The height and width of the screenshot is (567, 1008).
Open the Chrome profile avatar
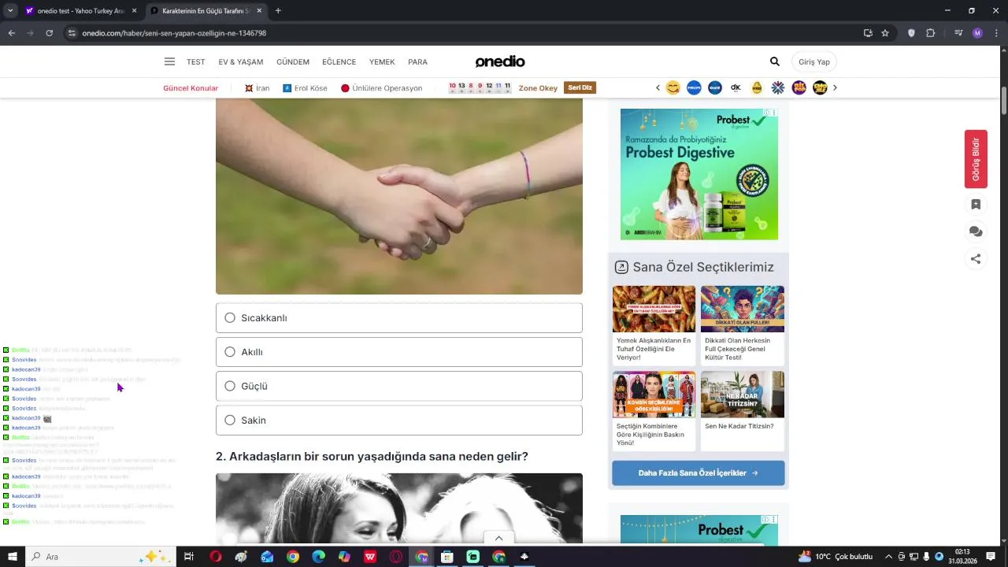[x=977, y=33]
